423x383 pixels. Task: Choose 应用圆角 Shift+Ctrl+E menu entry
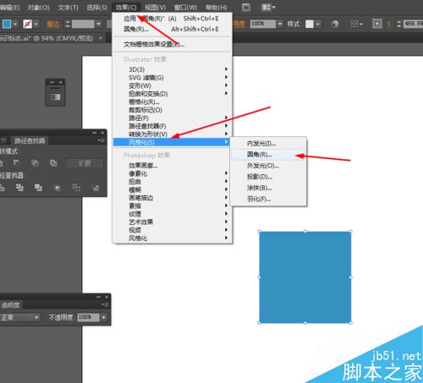(x=172, y=19)
